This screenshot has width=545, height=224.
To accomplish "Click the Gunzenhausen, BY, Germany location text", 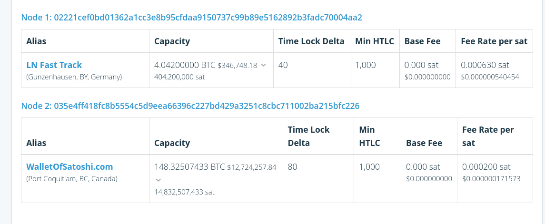I will tap(74, 77).
